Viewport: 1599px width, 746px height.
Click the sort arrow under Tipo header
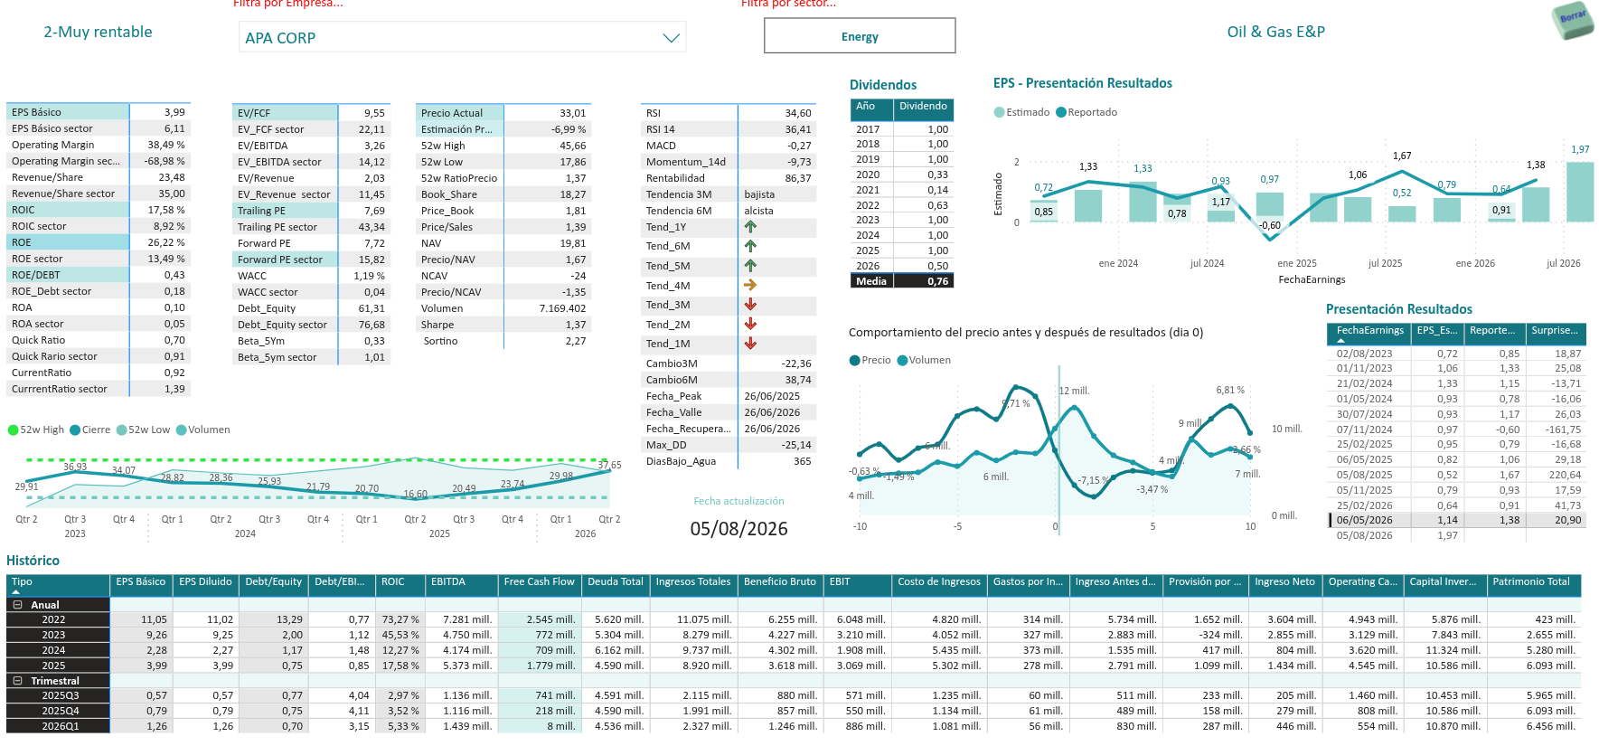[15, 591]
